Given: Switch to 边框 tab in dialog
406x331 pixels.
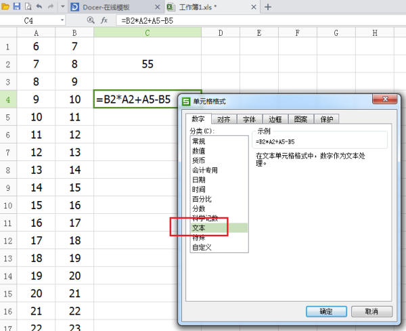Looking at the screenshot, I should point(275,119).
